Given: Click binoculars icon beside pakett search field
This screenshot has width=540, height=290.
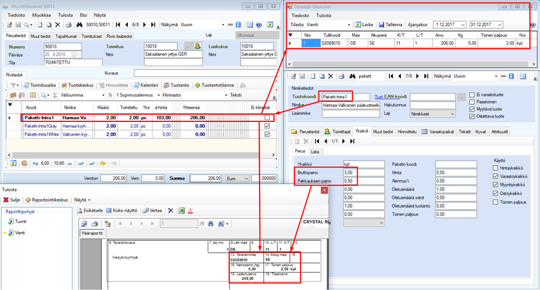Looking at the screenshot, I should click(x=353, y=76).
